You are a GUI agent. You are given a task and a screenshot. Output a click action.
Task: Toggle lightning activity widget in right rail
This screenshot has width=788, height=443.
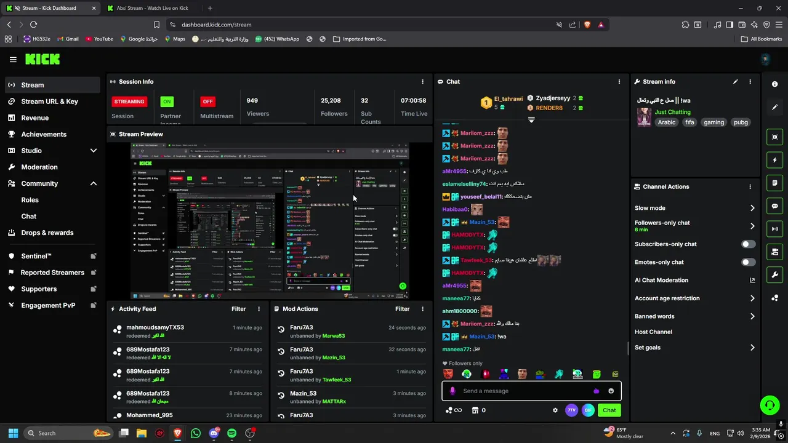775,160
